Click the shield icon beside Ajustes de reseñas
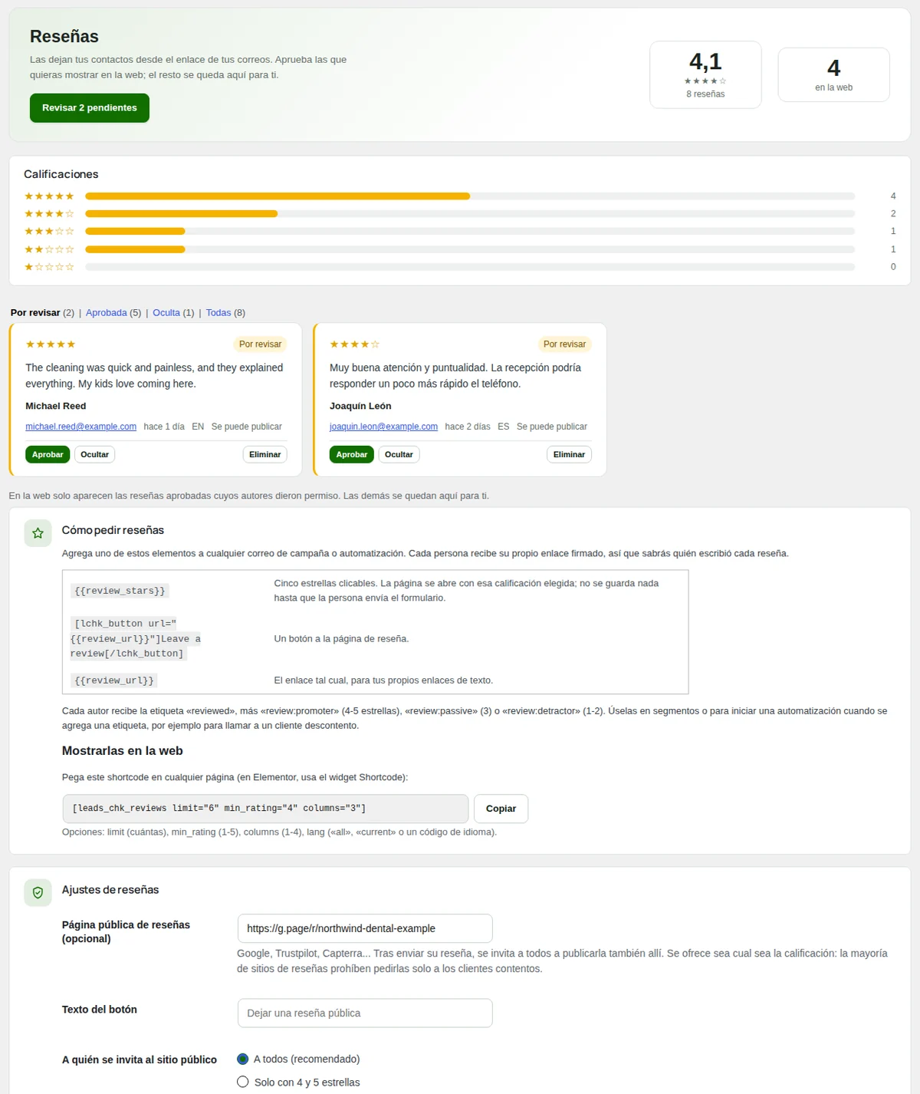Screen dimensions: 920x1094 point(38,893)
